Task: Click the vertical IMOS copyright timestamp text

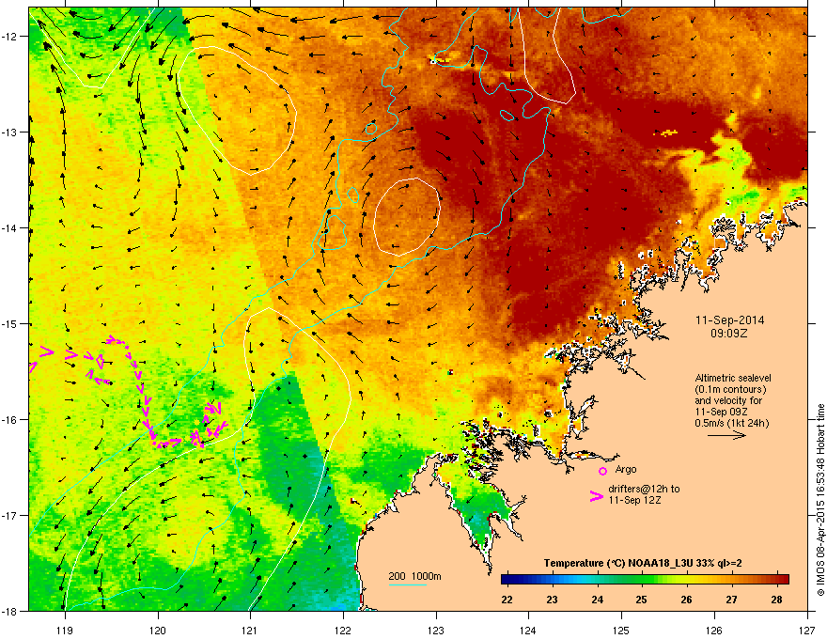Action: tap(820, 500)
